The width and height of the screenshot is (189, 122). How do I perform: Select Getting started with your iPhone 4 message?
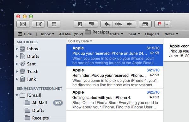coord(115,100)
